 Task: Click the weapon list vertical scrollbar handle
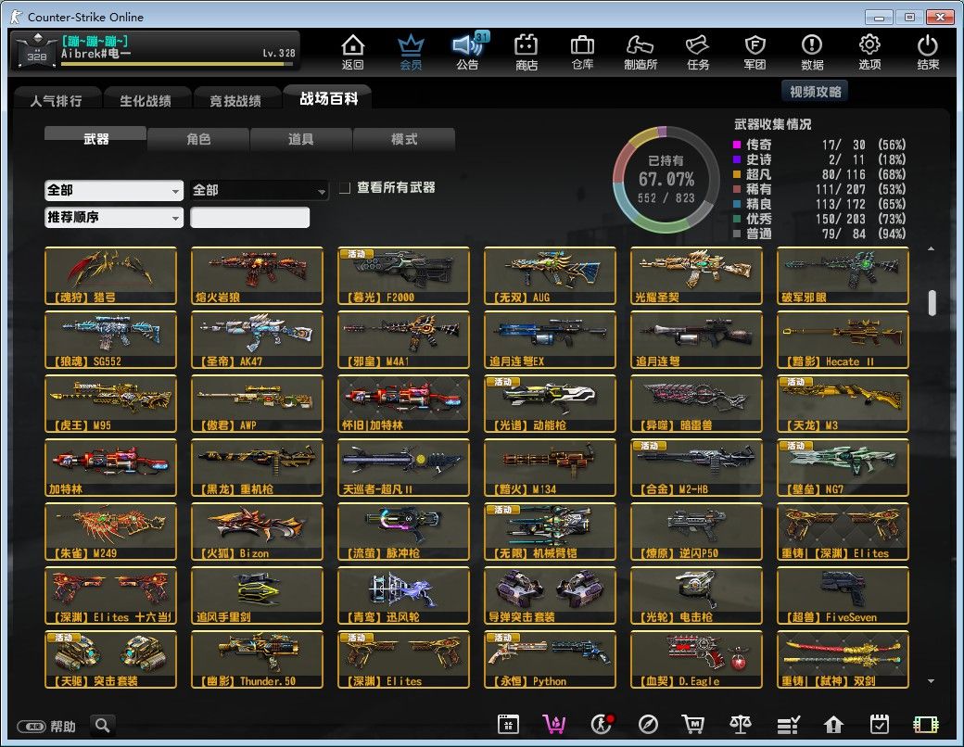[x=932, y=303]
